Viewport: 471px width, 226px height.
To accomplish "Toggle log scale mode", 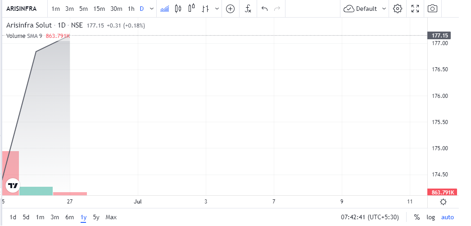I will pos(431,217).
